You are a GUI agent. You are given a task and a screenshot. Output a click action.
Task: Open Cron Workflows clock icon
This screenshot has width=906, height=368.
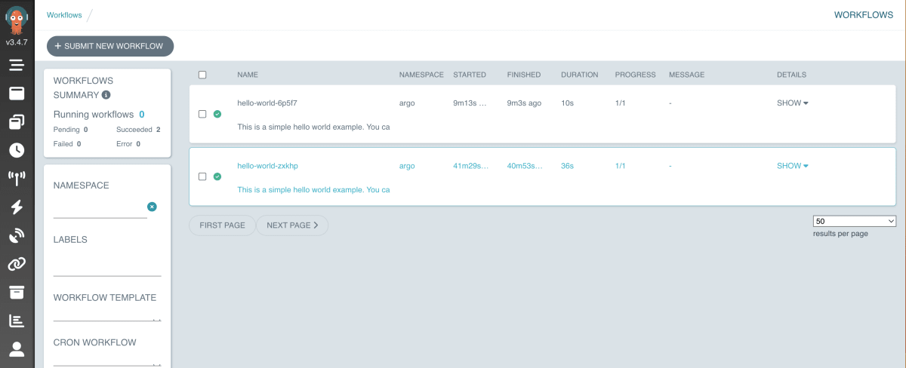click(17, 150)
